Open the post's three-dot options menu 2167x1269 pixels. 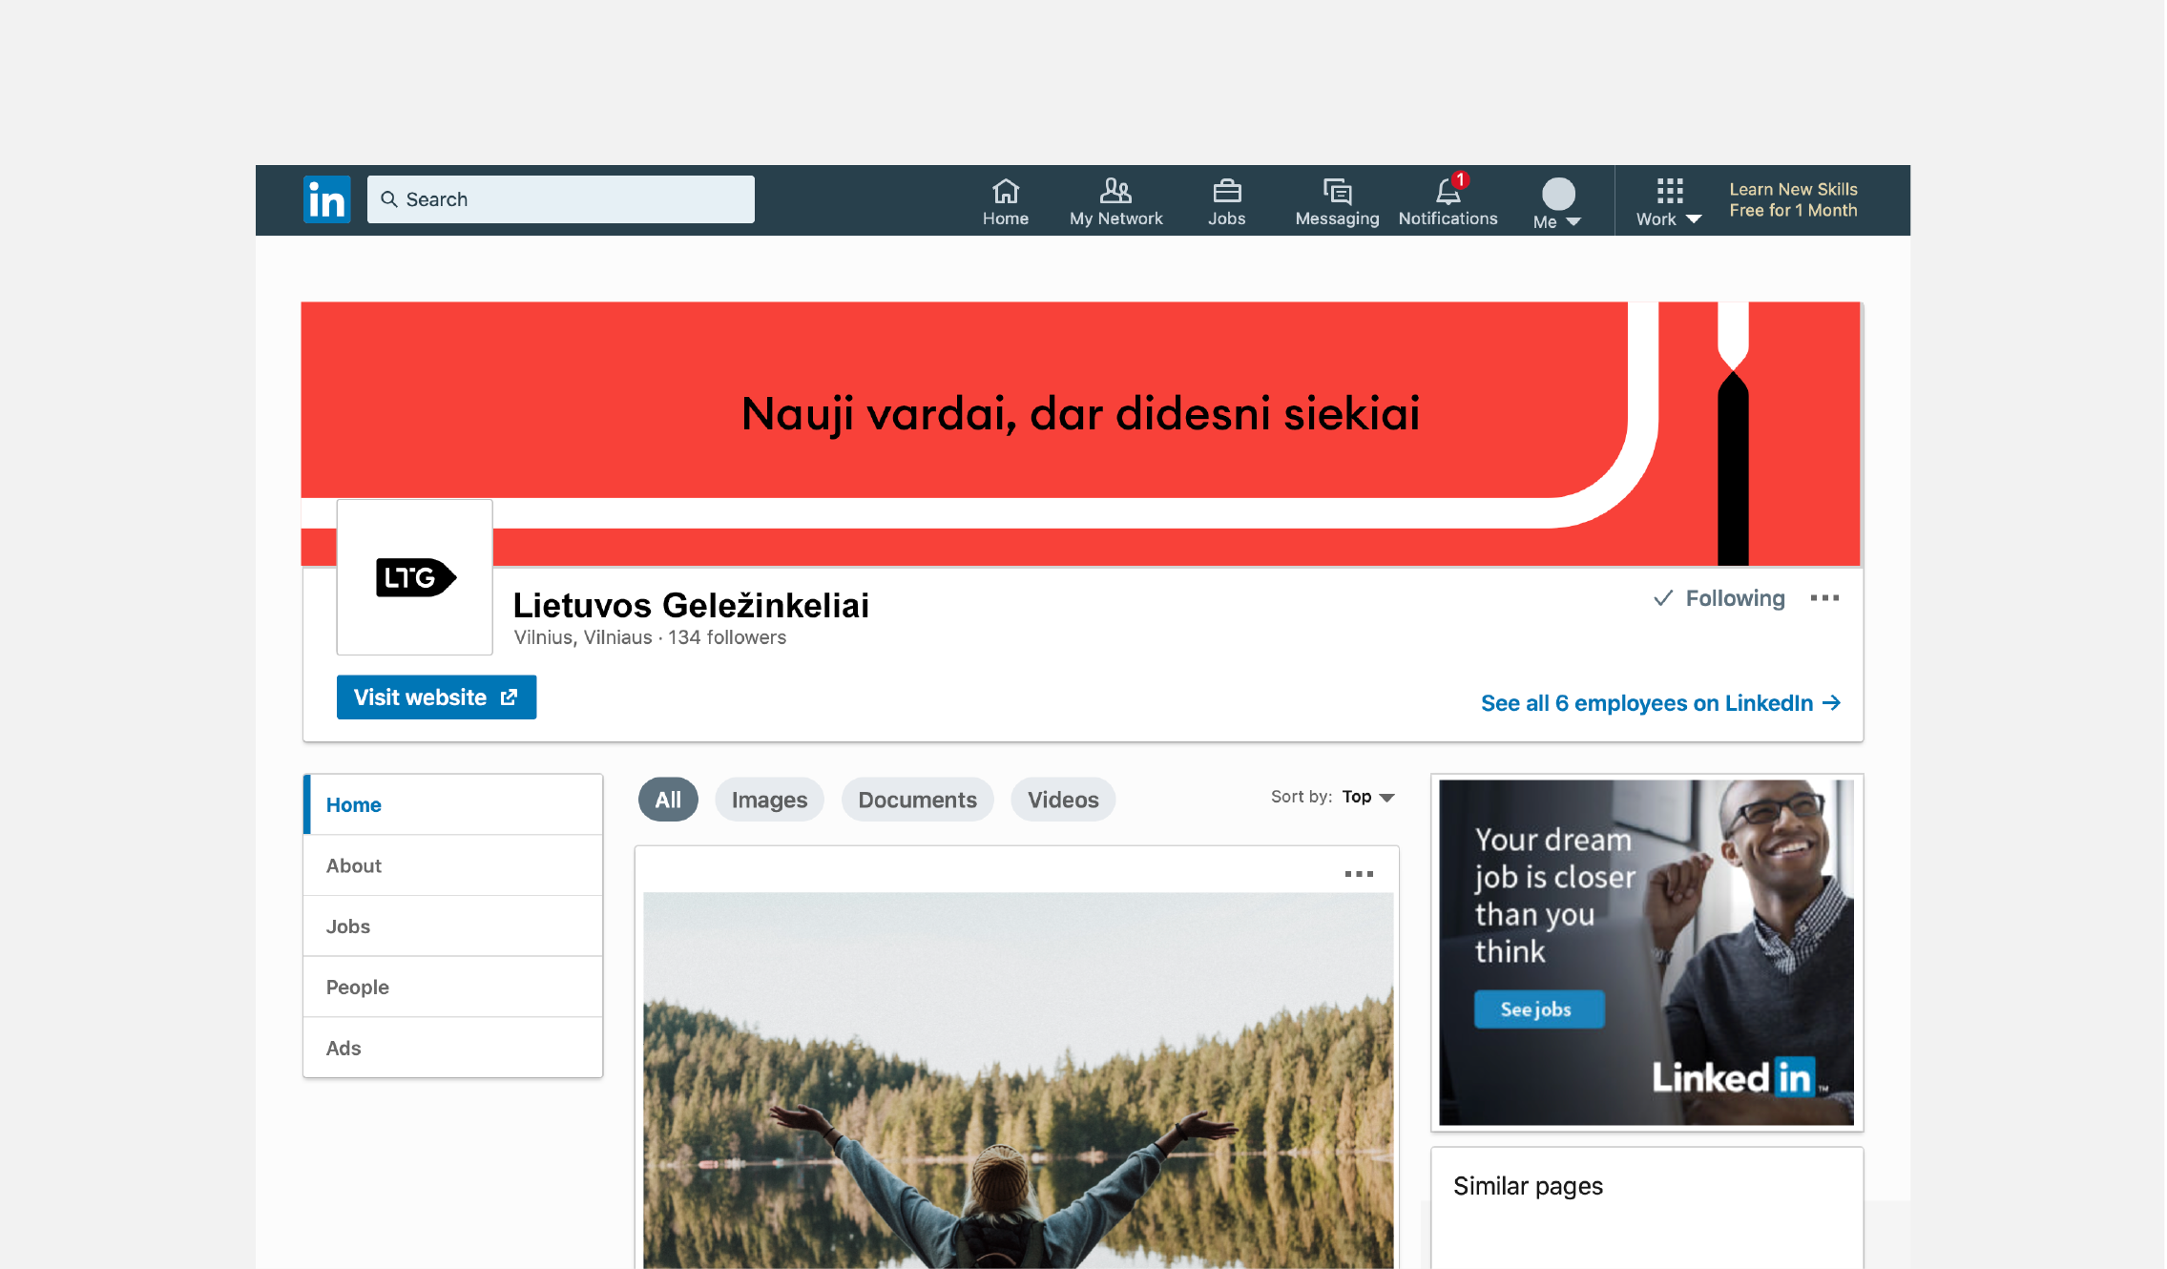(1358, 874)
